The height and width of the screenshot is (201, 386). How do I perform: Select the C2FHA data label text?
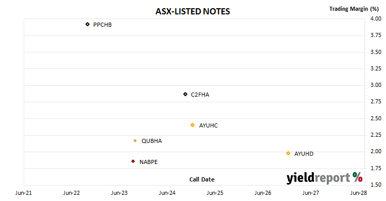point(200,95)
